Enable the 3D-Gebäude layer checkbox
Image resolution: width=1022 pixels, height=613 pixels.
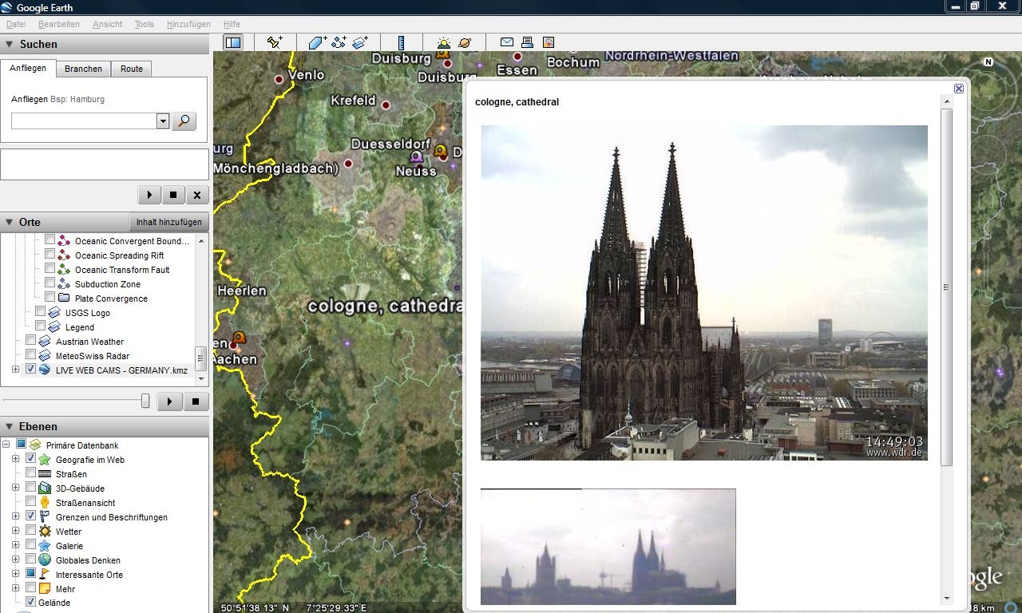tap(31, 488)
